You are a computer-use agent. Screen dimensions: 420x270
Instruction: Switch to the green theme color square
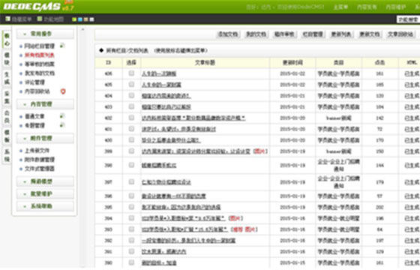74,19
